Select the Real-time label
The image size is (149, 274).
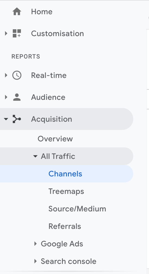click(49, 75)
